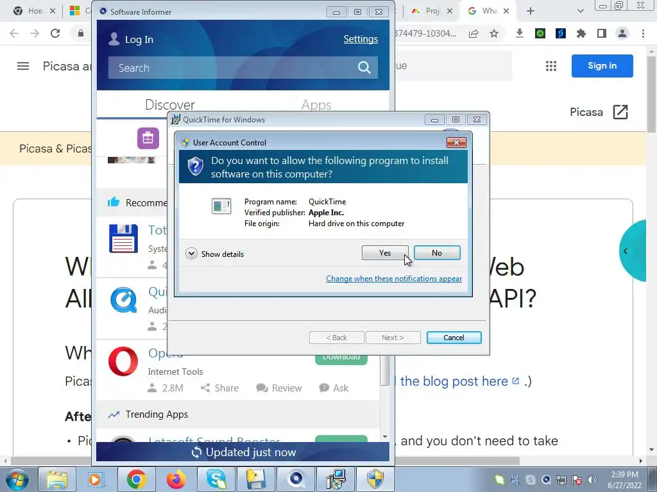
Task: Click No in the User Account Control dialog
Action: [436, 252]
